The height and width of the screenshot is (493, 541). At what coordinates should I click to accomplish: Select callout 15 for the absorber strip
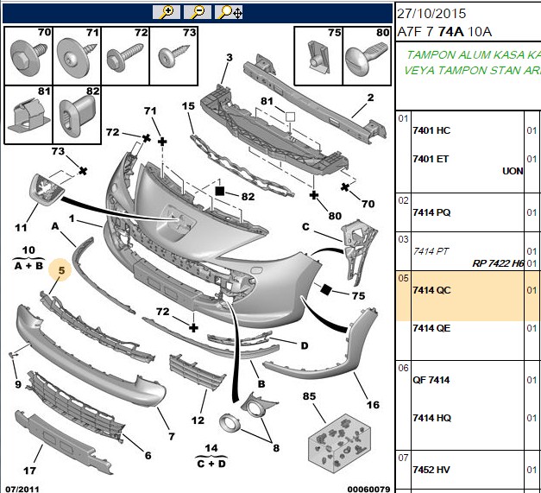188,106
